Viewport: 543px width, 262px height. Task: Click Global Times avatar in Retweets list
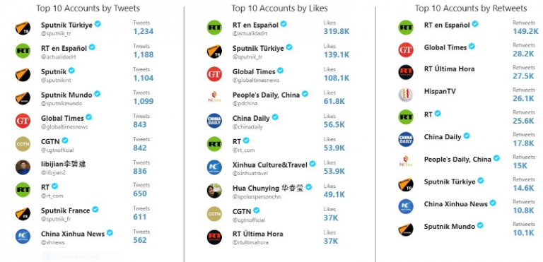pyautogui.click(x=406, y=50)
